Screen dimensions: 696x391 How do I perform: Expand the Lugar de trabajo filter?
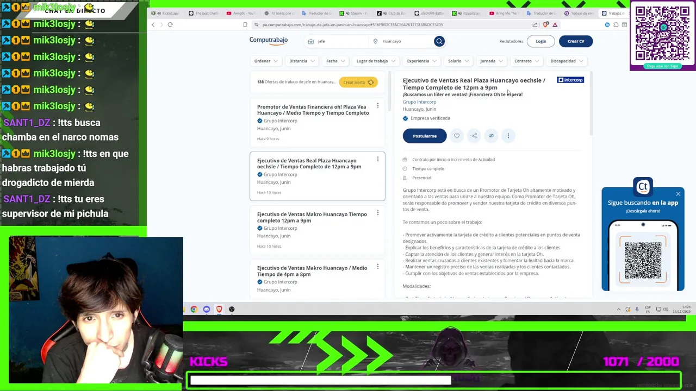point(376,61)
